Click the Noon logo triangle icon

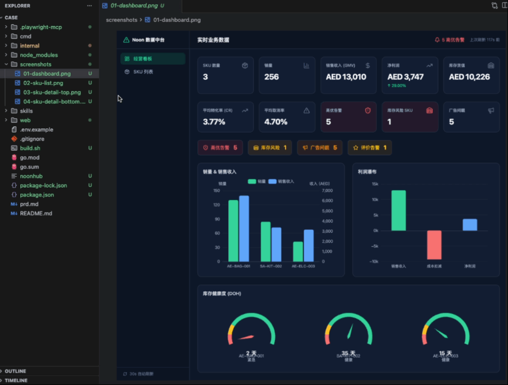click(126, 40)
